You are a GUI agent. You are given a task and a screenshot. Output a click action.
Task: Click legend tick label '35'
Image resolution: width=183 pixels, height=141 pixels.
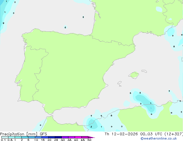(69, 140)
